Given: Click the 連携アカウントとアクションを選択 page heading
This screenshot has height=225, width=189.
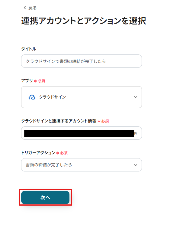Looking at the screenshot, I should [84, 21].
